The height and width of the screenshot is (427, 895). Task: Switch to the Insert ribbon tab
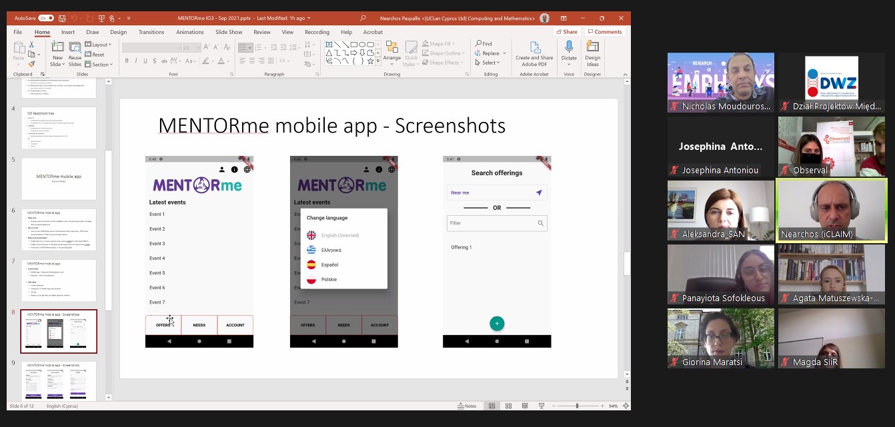pos(68,32)
